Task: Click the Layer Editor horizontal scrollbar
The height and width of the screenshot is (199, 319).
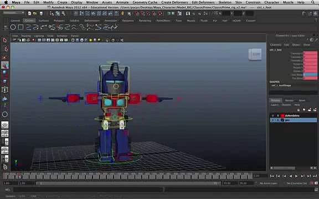Action: 284,168
